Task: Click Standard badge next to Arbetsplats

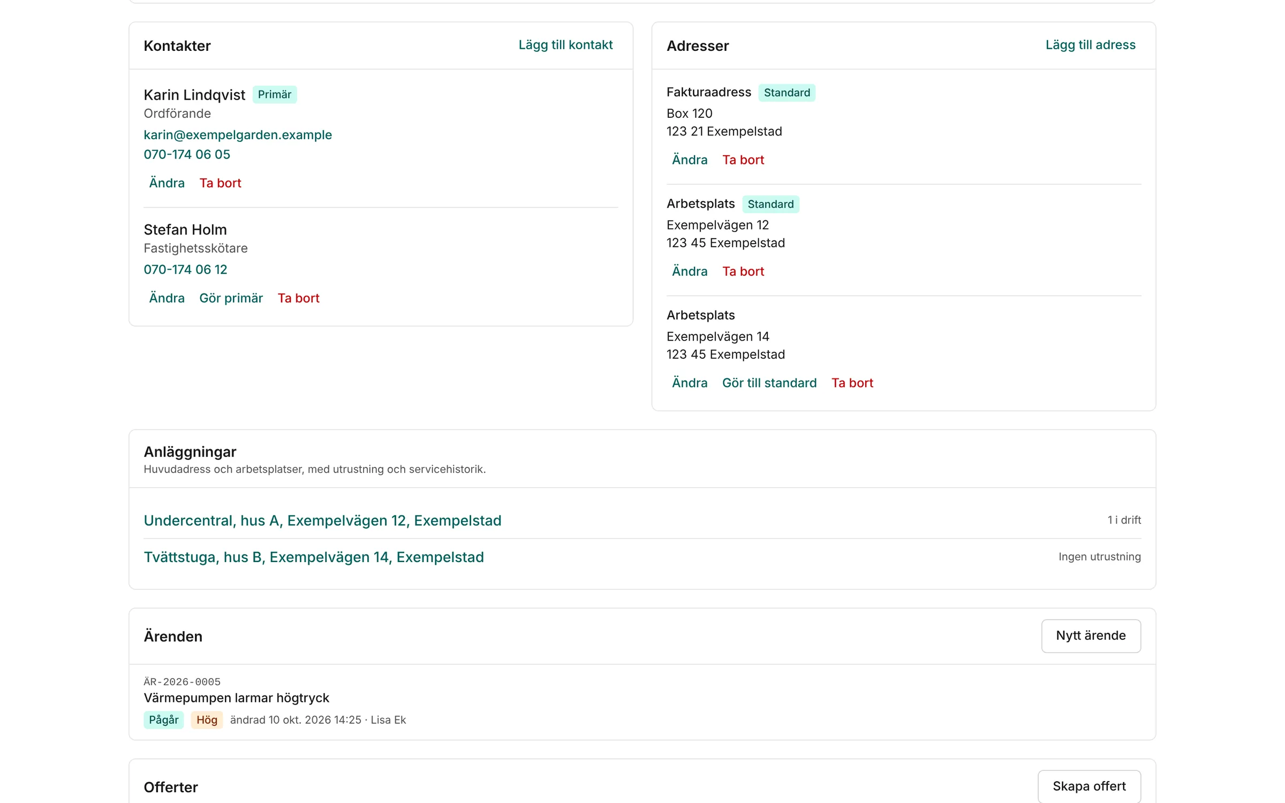Action: [x=770, y=204]
